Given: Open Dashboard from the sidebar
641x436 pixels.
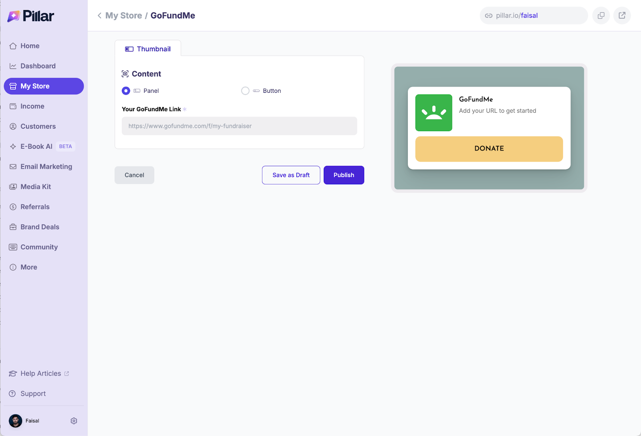Looking at the screenshot, I should tap(44, 66).
